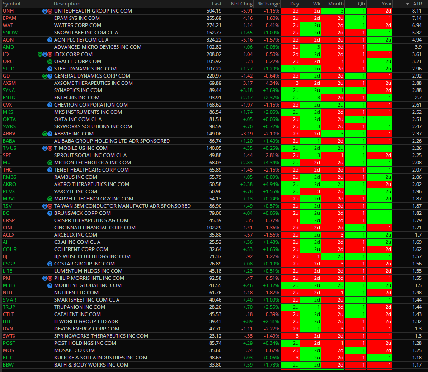The height and width of the screenshot is (372, 428).
Task: Click UNH green Month cell showing 3
Action: coord(333,11)
